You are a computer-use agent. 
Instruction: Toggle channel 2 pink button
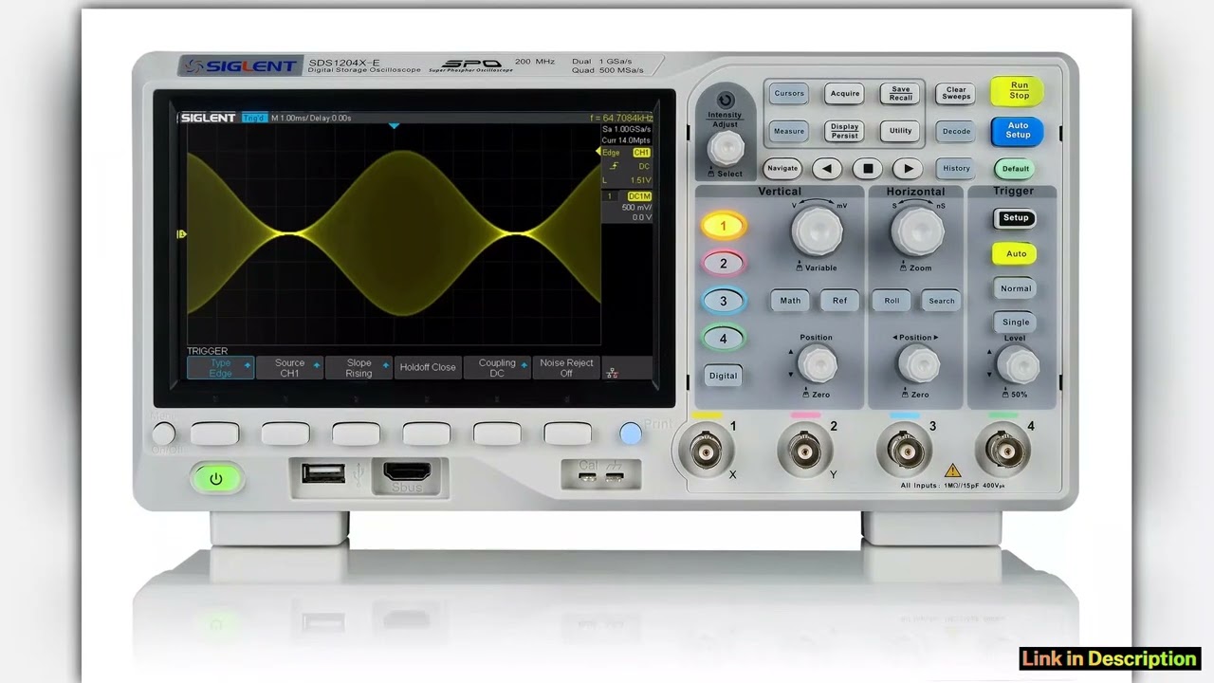click(723, 264)
